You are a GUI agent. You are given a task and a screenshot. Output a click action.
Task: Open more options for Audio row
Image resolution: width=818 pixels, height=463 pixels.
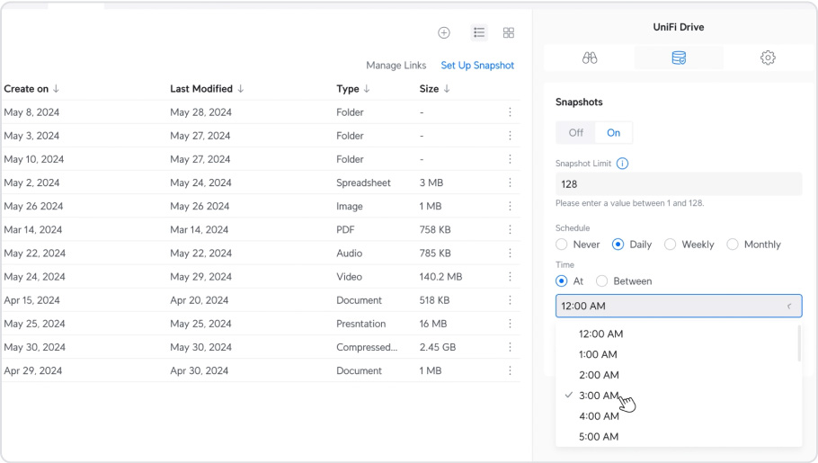(x=510, y=254)
